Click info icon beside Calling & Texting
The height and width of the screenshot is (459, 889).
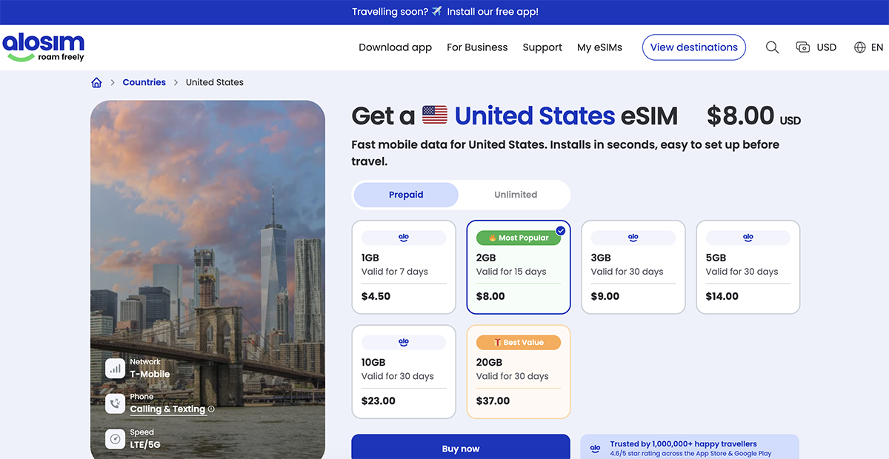point(211,409)
